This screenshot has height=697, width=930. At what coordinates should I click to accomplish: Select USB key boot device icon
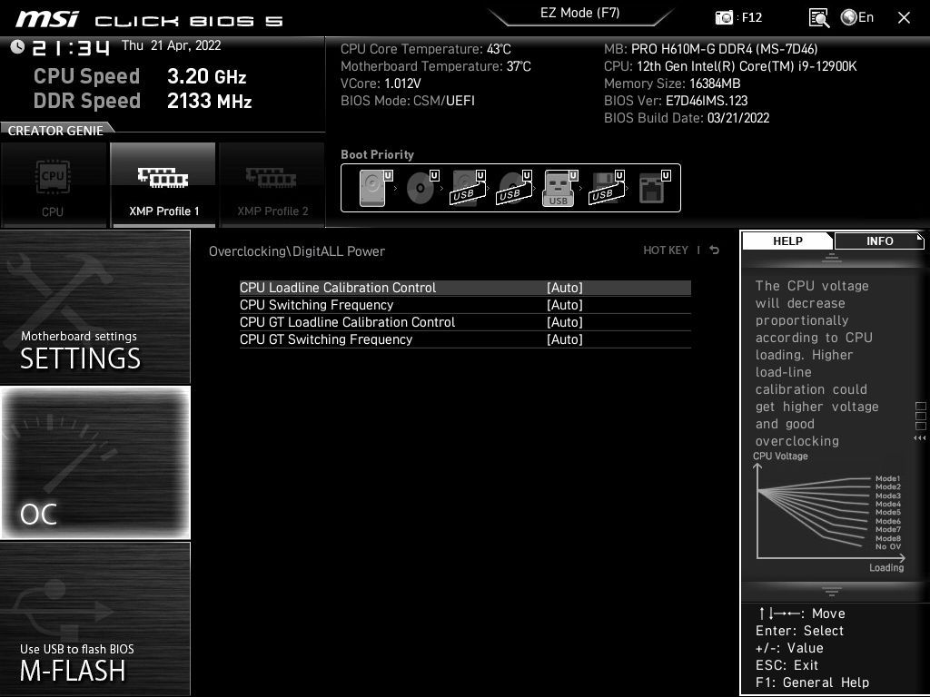point(560,188)
